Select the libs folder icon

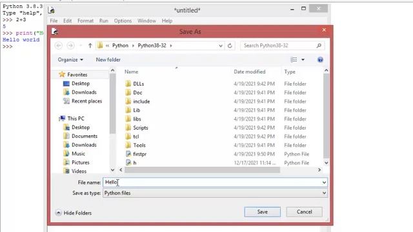[x=128, y=119]
